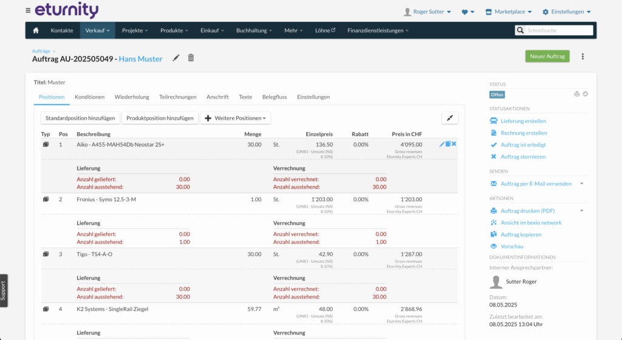This screenshot has height=340, width=622.
Task: Click the grey checkmark circle status icon
Action: coord(586,94)
